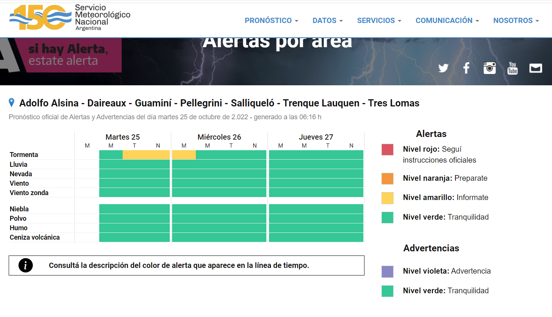The image size is (552, 317).
Task: Open the Twitter social link icon
Action: tap(443, 68)
